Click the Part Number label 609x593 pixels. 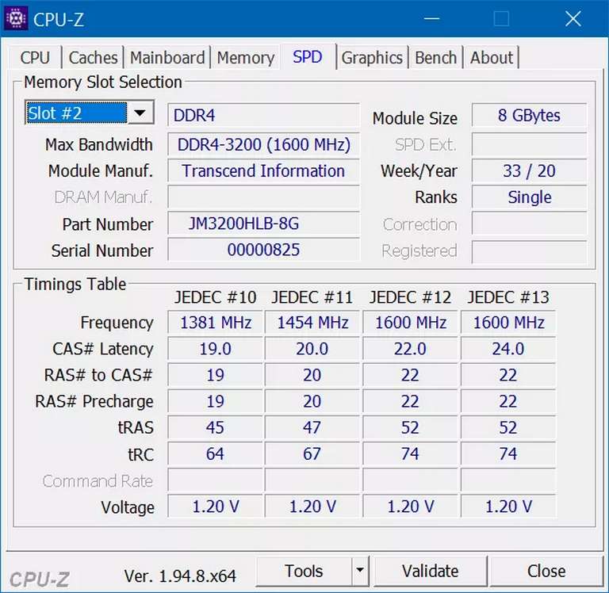(x=108, y=224)
